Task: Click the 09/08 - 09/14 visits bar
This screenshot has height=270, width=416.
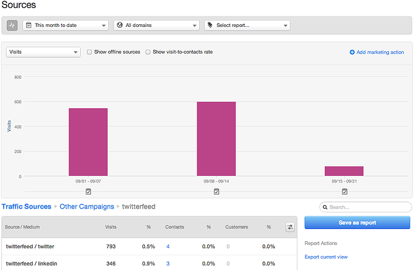Action: (x=216, y=139)
